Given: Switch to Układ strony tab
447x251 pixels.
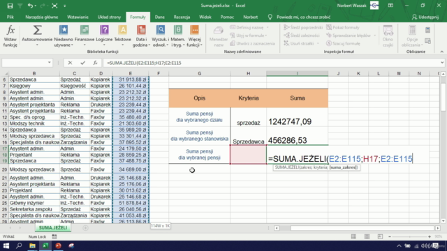Looking at the screenshot, I should click(x=109, y=17).
